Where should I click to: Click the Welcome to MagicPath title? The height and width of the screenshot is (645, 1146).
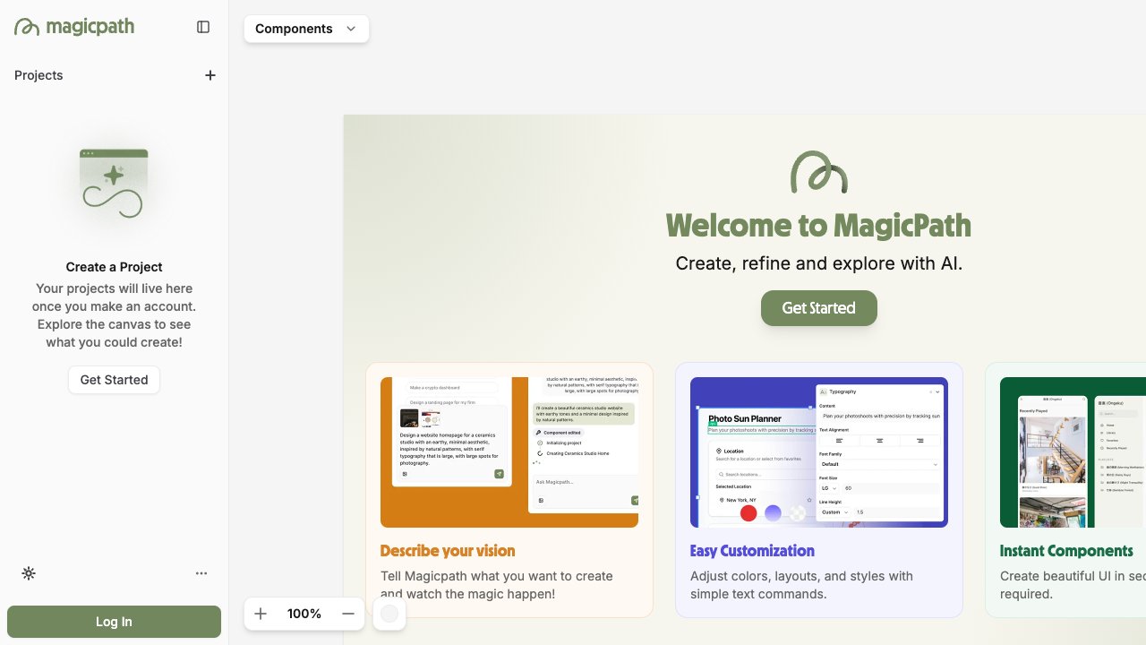[818, 225]
